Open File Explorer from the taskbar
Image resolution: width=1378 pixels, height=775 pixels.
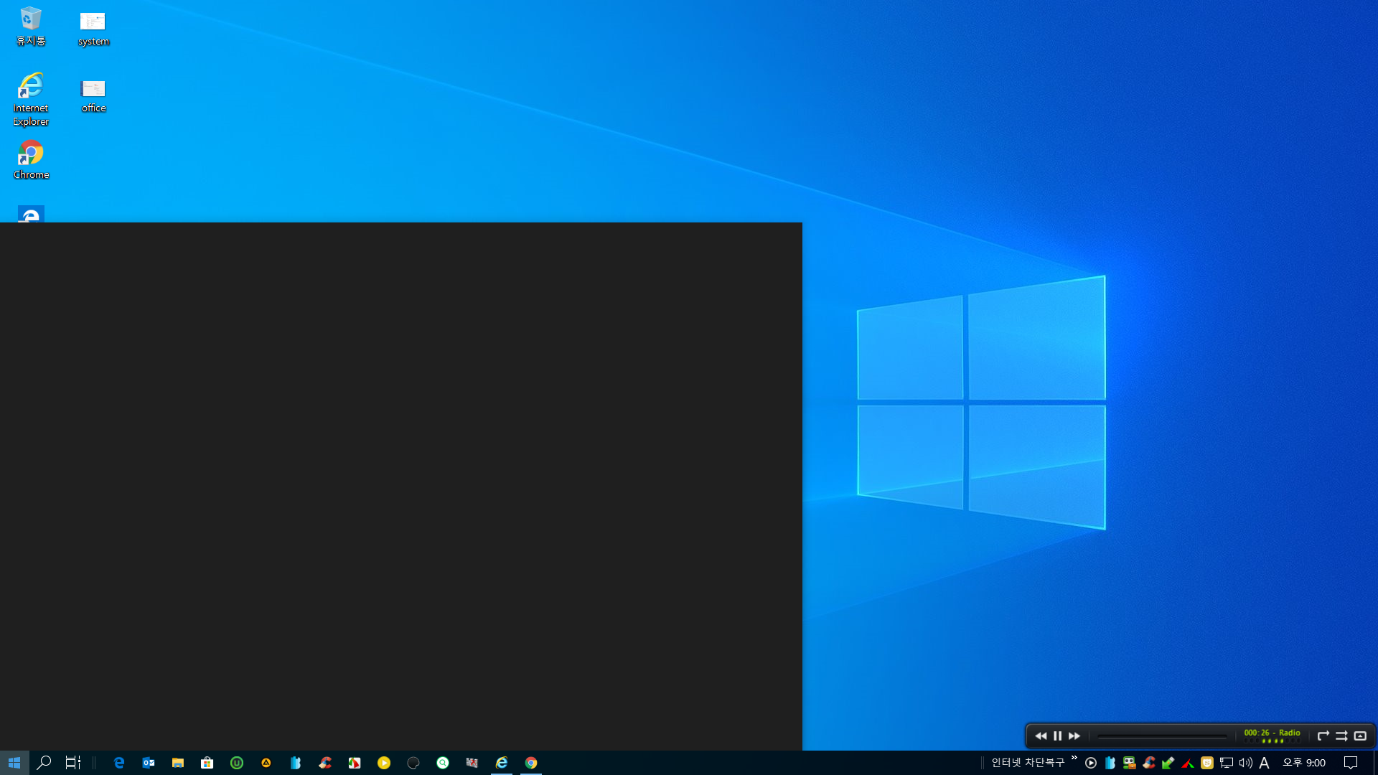[178, 763]
